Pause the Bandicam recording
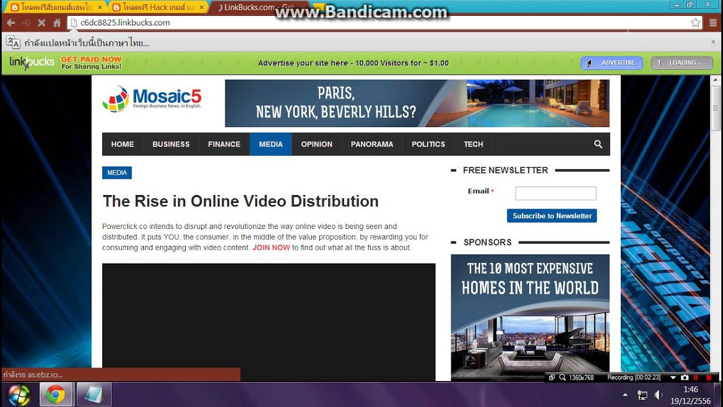 click(696, 378)
